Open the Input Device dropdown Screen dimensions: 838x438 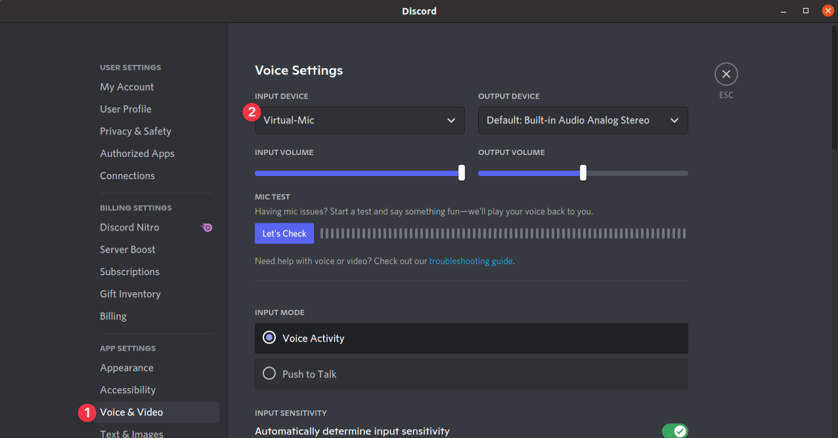pyautogui.click(x=360, y=120)
